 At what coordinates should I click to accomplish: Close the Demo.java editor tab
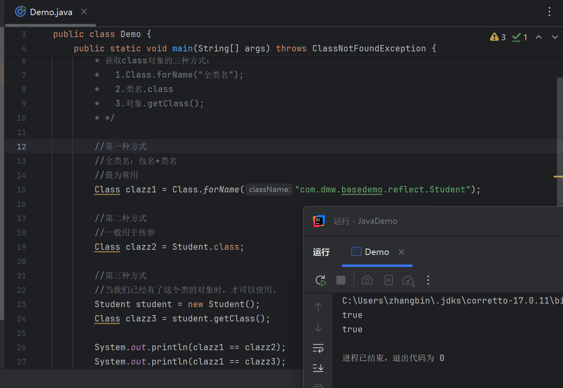pos(84,12)
